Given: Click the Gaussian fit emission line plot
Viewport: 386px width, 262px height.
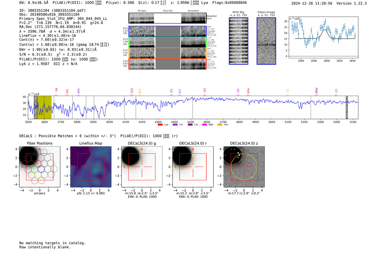Looking at the screenshot, I should coord(323,37).
